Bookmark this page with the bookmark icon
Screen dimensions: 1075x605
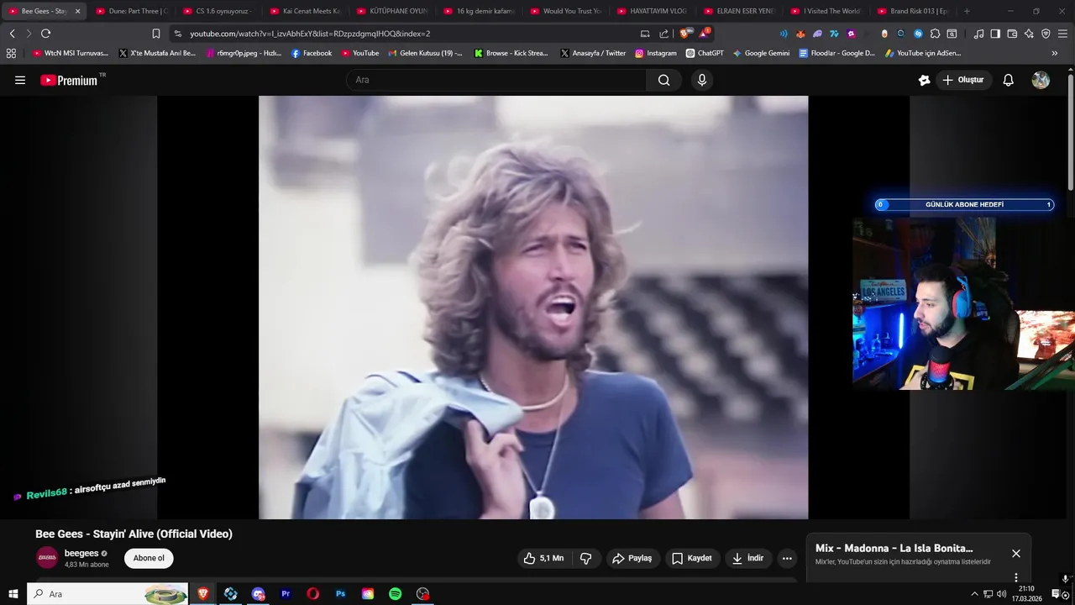tap(156, 34)
